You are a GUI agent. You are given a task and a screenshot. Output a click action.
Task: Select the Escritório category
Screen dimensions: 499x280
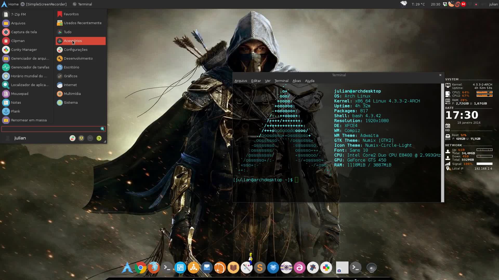tap(81, 67)
